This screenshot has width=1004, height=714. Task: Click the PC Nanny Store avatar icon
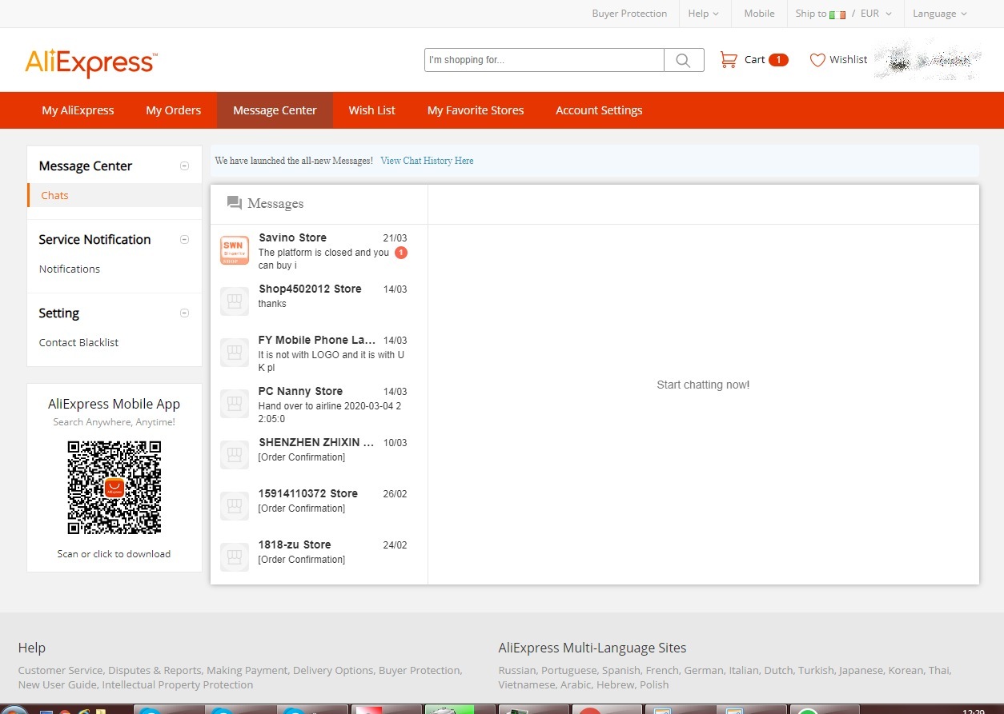(x=235, y=404)
